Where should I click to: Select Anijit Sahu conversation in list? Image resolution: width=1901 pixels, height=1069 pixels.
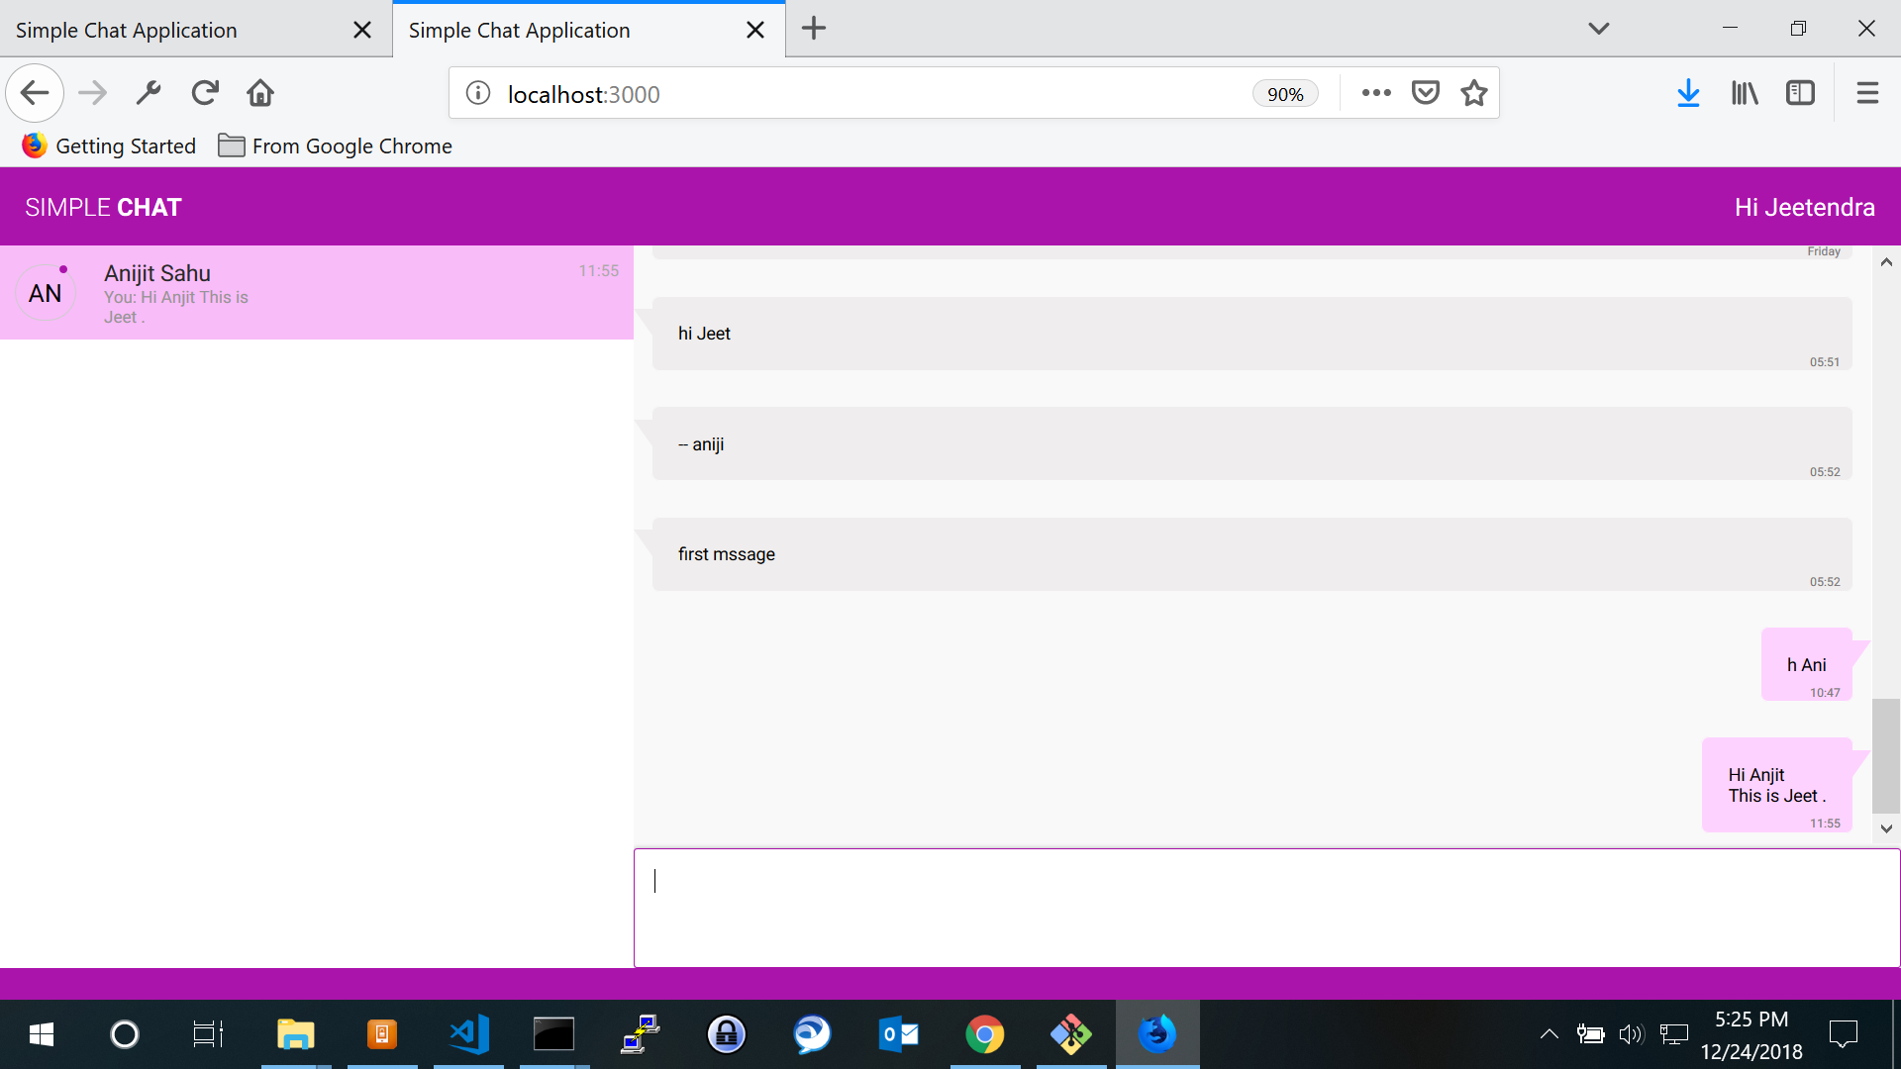point(317,293)
